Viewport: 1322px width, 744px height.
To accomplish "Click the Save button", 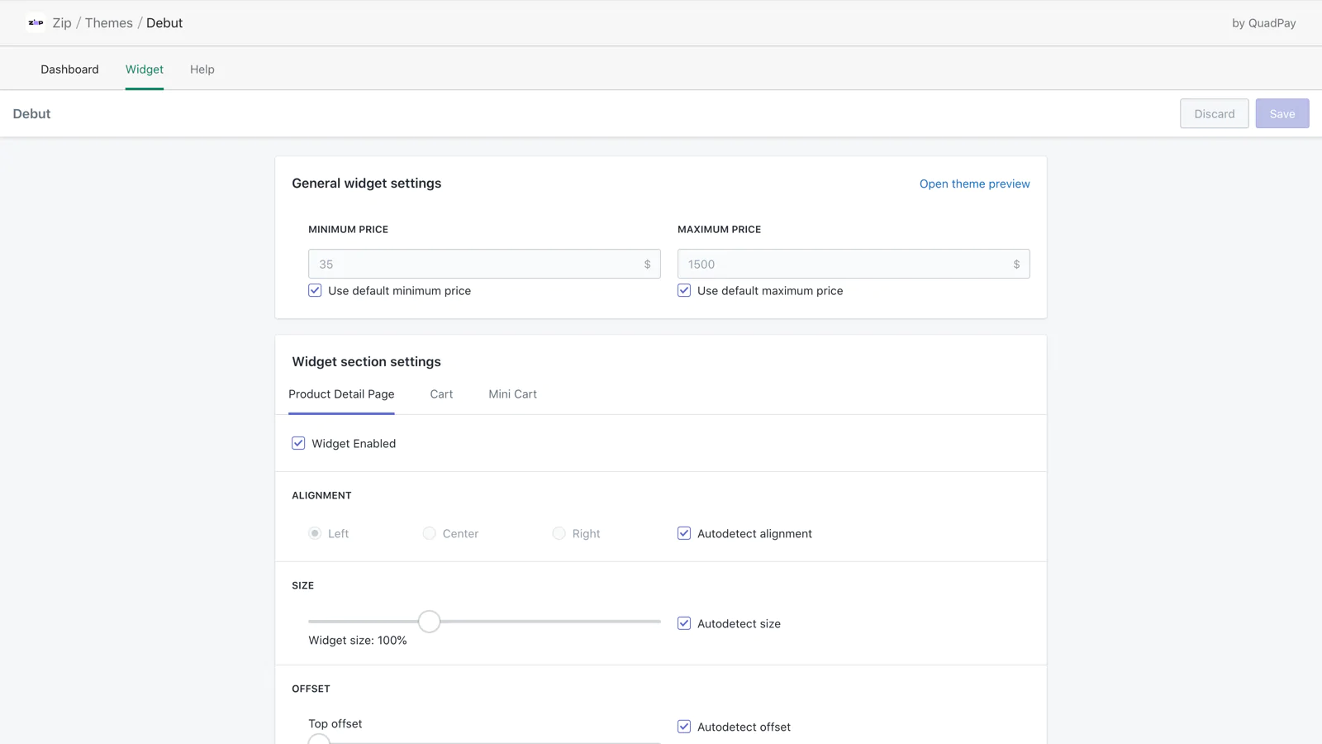I will coord(1282,114).
